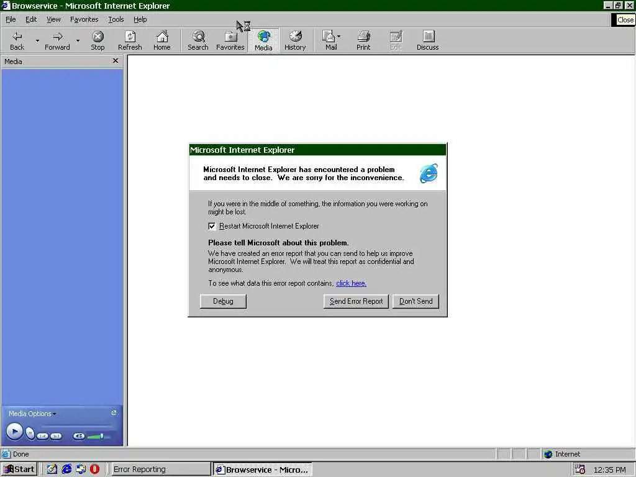Image resolution: width=636 pixels, height=477 pixels.
Task: Print the page using Print icon
Action: (363, 40)
